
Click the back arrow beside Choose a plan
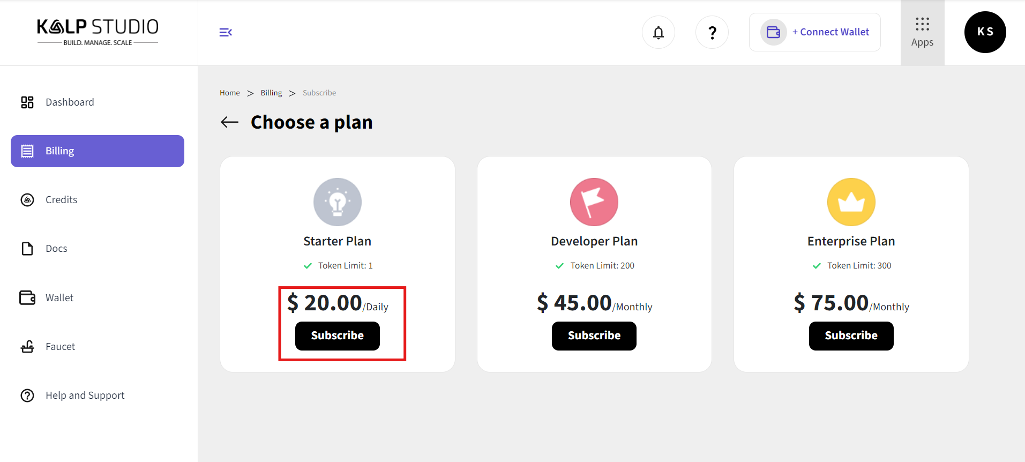[230, 122]
